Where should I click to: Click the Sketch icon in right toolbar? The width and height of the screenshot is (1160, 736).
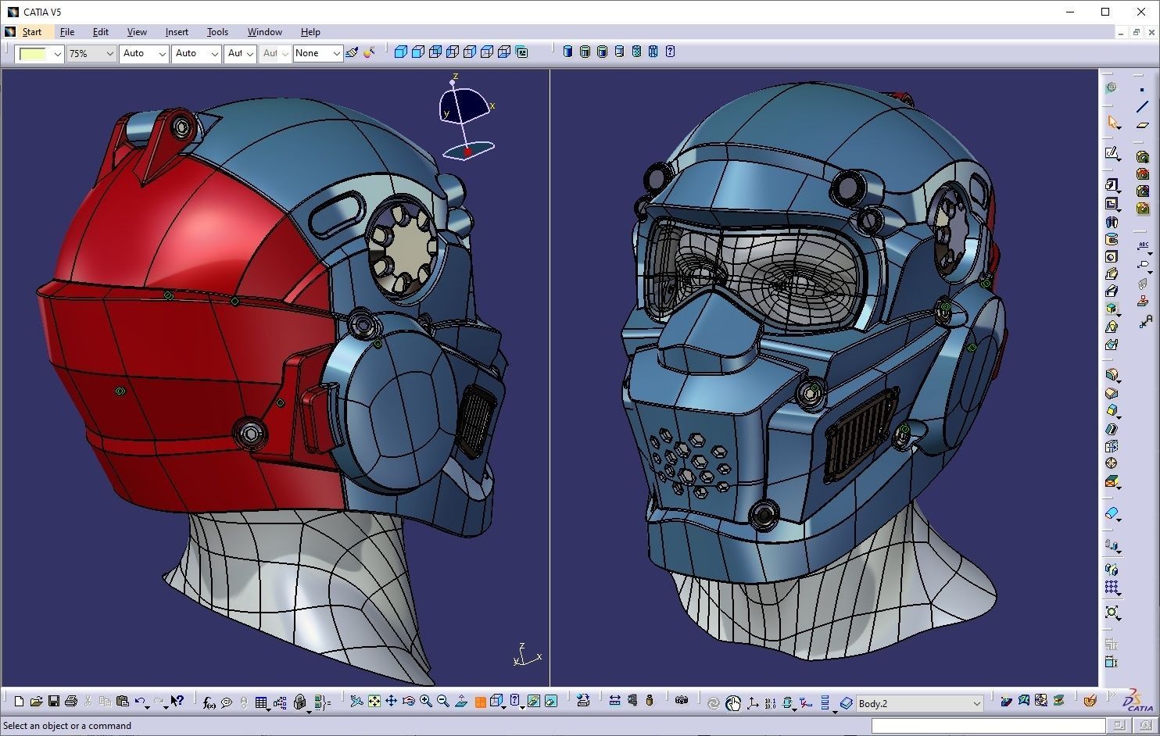pos(1112,153)
